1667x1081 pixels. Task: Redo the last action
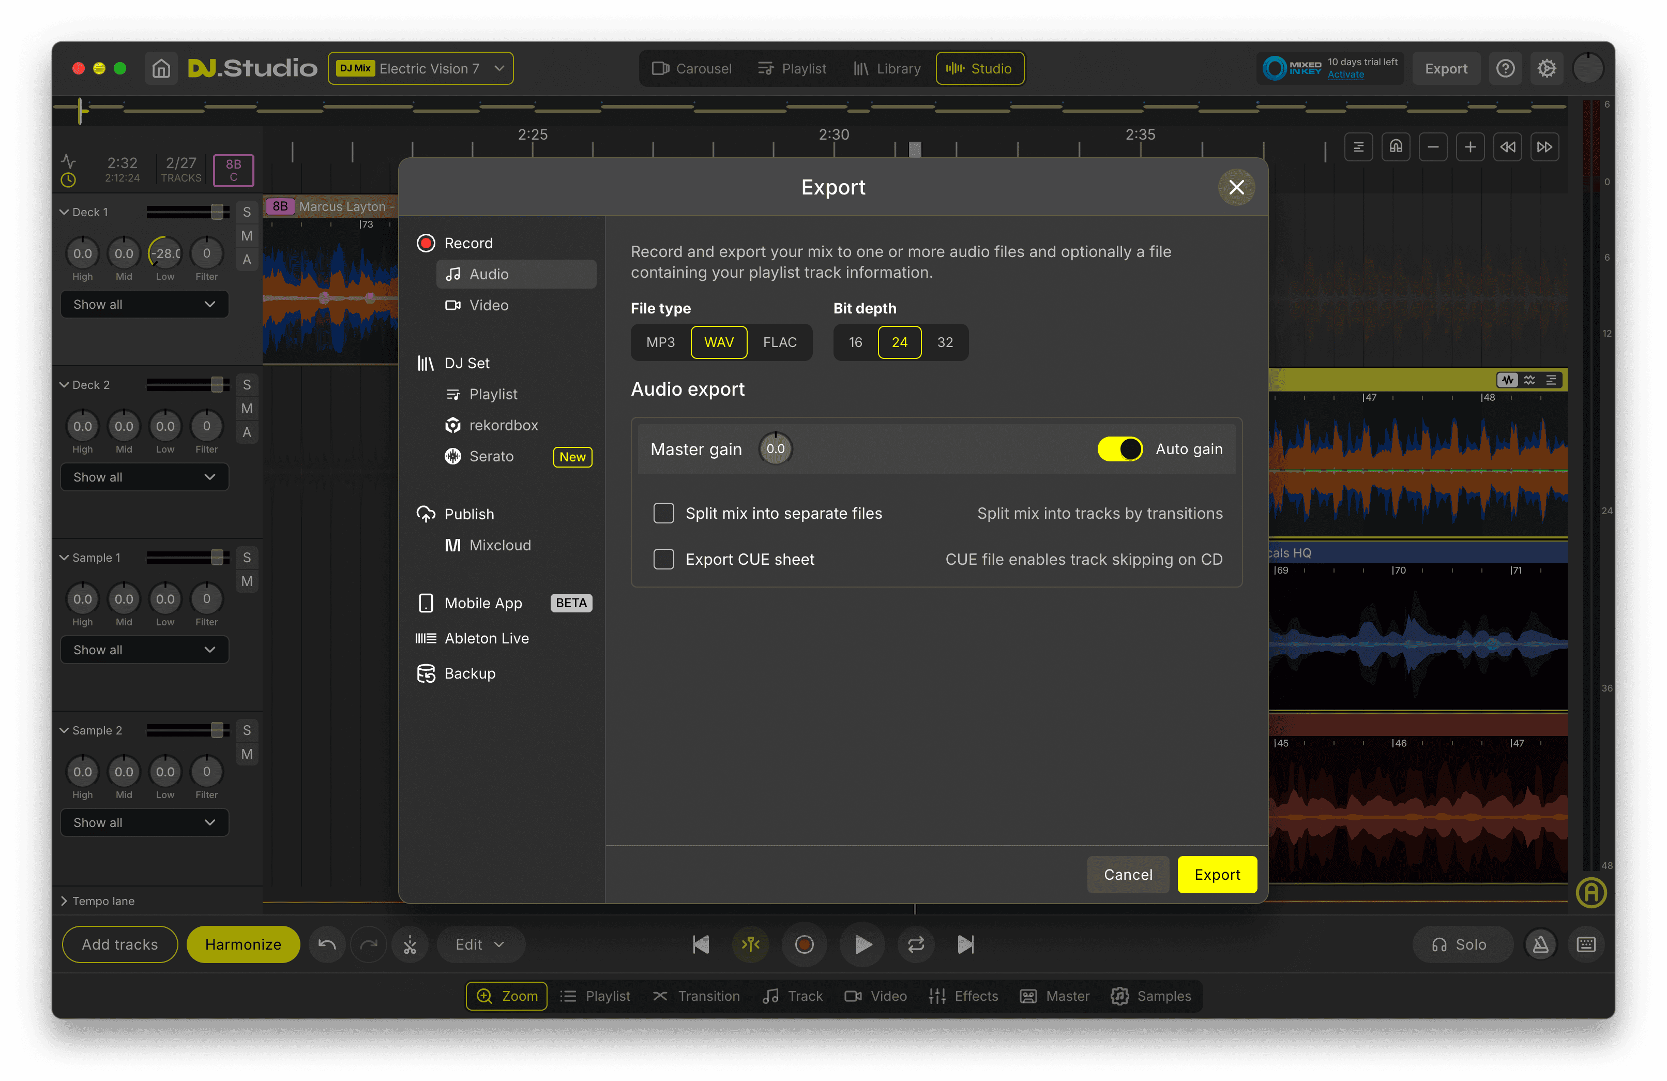(x=369, y=944)
